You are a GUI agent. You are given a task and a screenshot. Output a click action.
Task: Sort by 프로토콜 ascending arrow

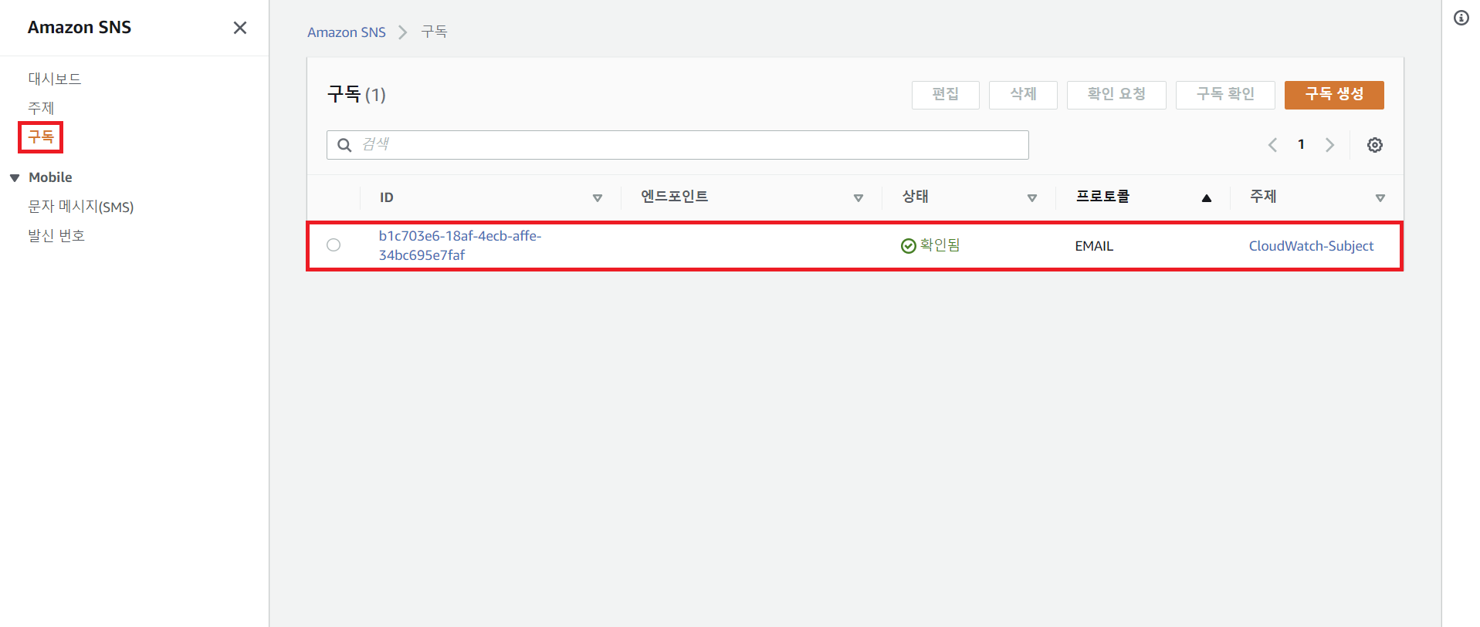1207,198
